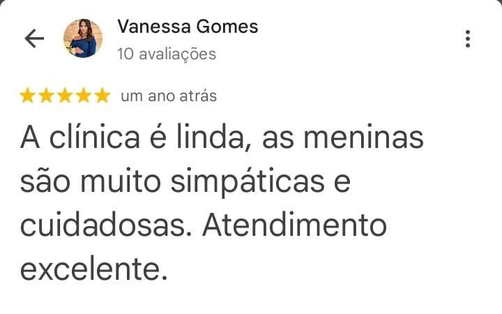The width and height of the screenshot is (502, 314).
Task: Click the word 'são' in the review
Action: pos(45,181)
